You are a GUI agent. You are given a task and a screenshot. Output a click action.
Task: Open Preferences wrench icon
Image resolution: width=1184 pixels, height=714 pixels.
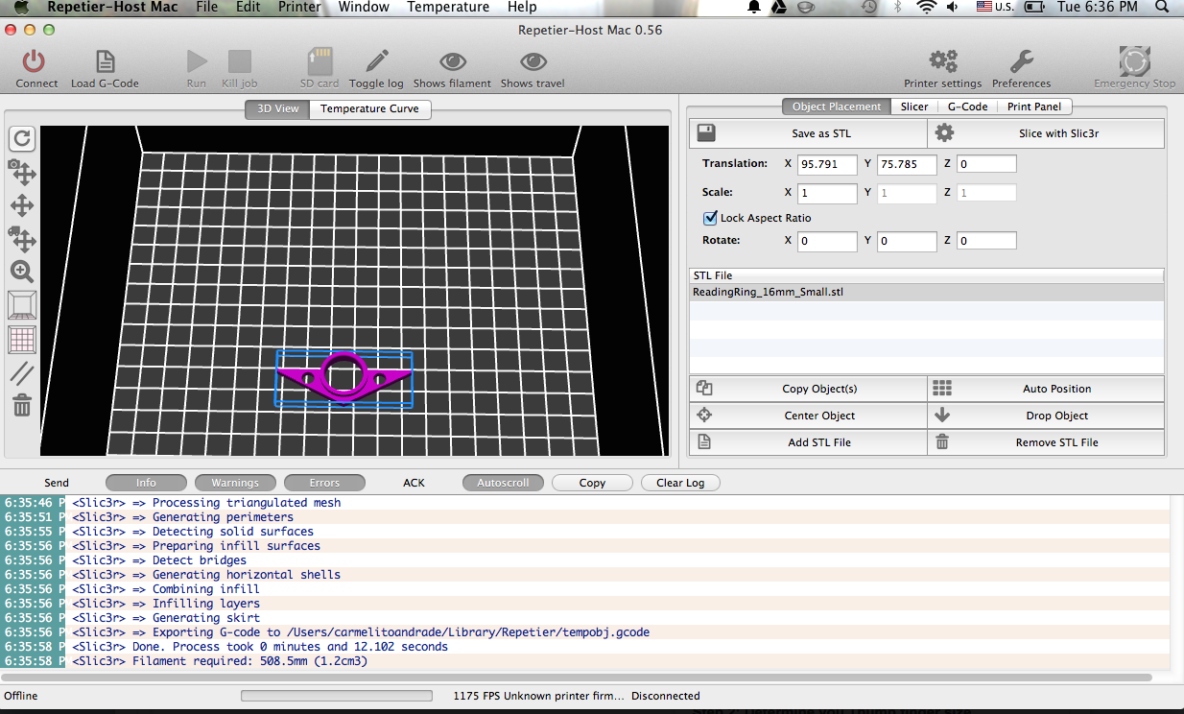point(1022,62)
